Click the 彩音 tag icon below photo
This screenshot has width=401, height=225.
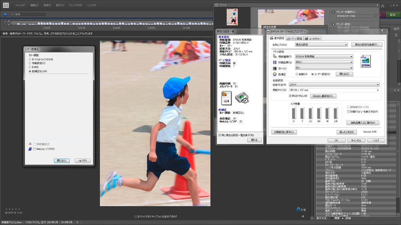[298, 209]
